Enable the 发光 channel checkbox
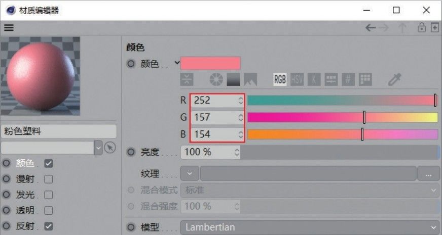Image resolution: width=442 pixels, height=235 pixels. tap(49, 195)
